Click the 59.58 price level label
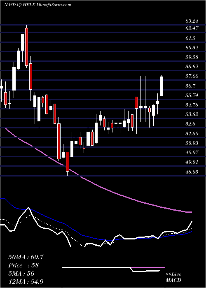The width and height of the screenshot is (206, 288). tap(192, 57)
